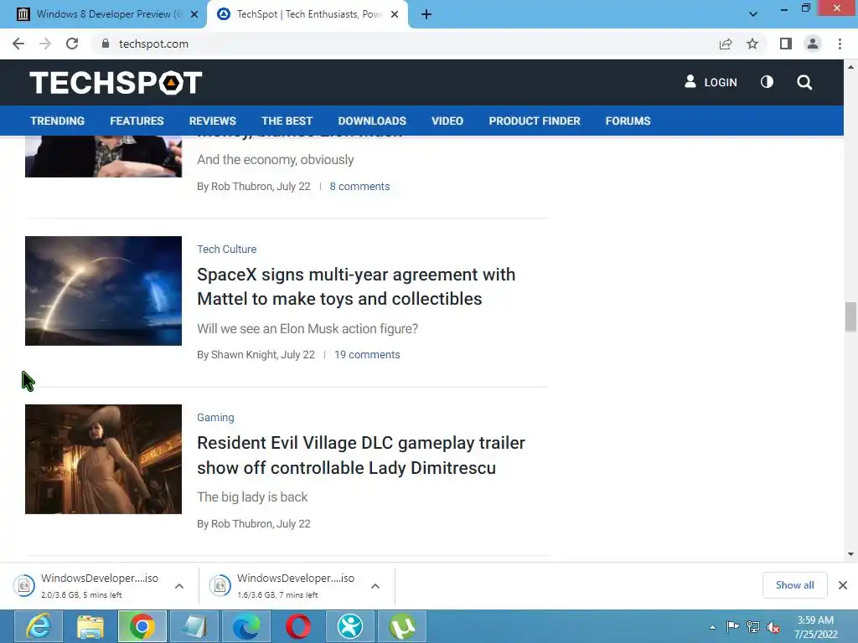858x643 pixels.
Task: Click the 2.0/3.6 GB download file icon
Action: click(24, 585)
